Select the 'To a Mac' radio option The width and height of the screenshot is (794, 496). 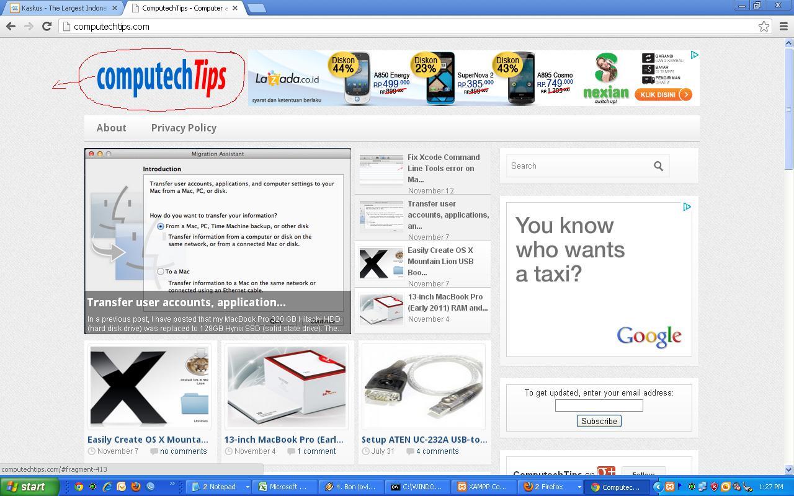coord(161,272)
